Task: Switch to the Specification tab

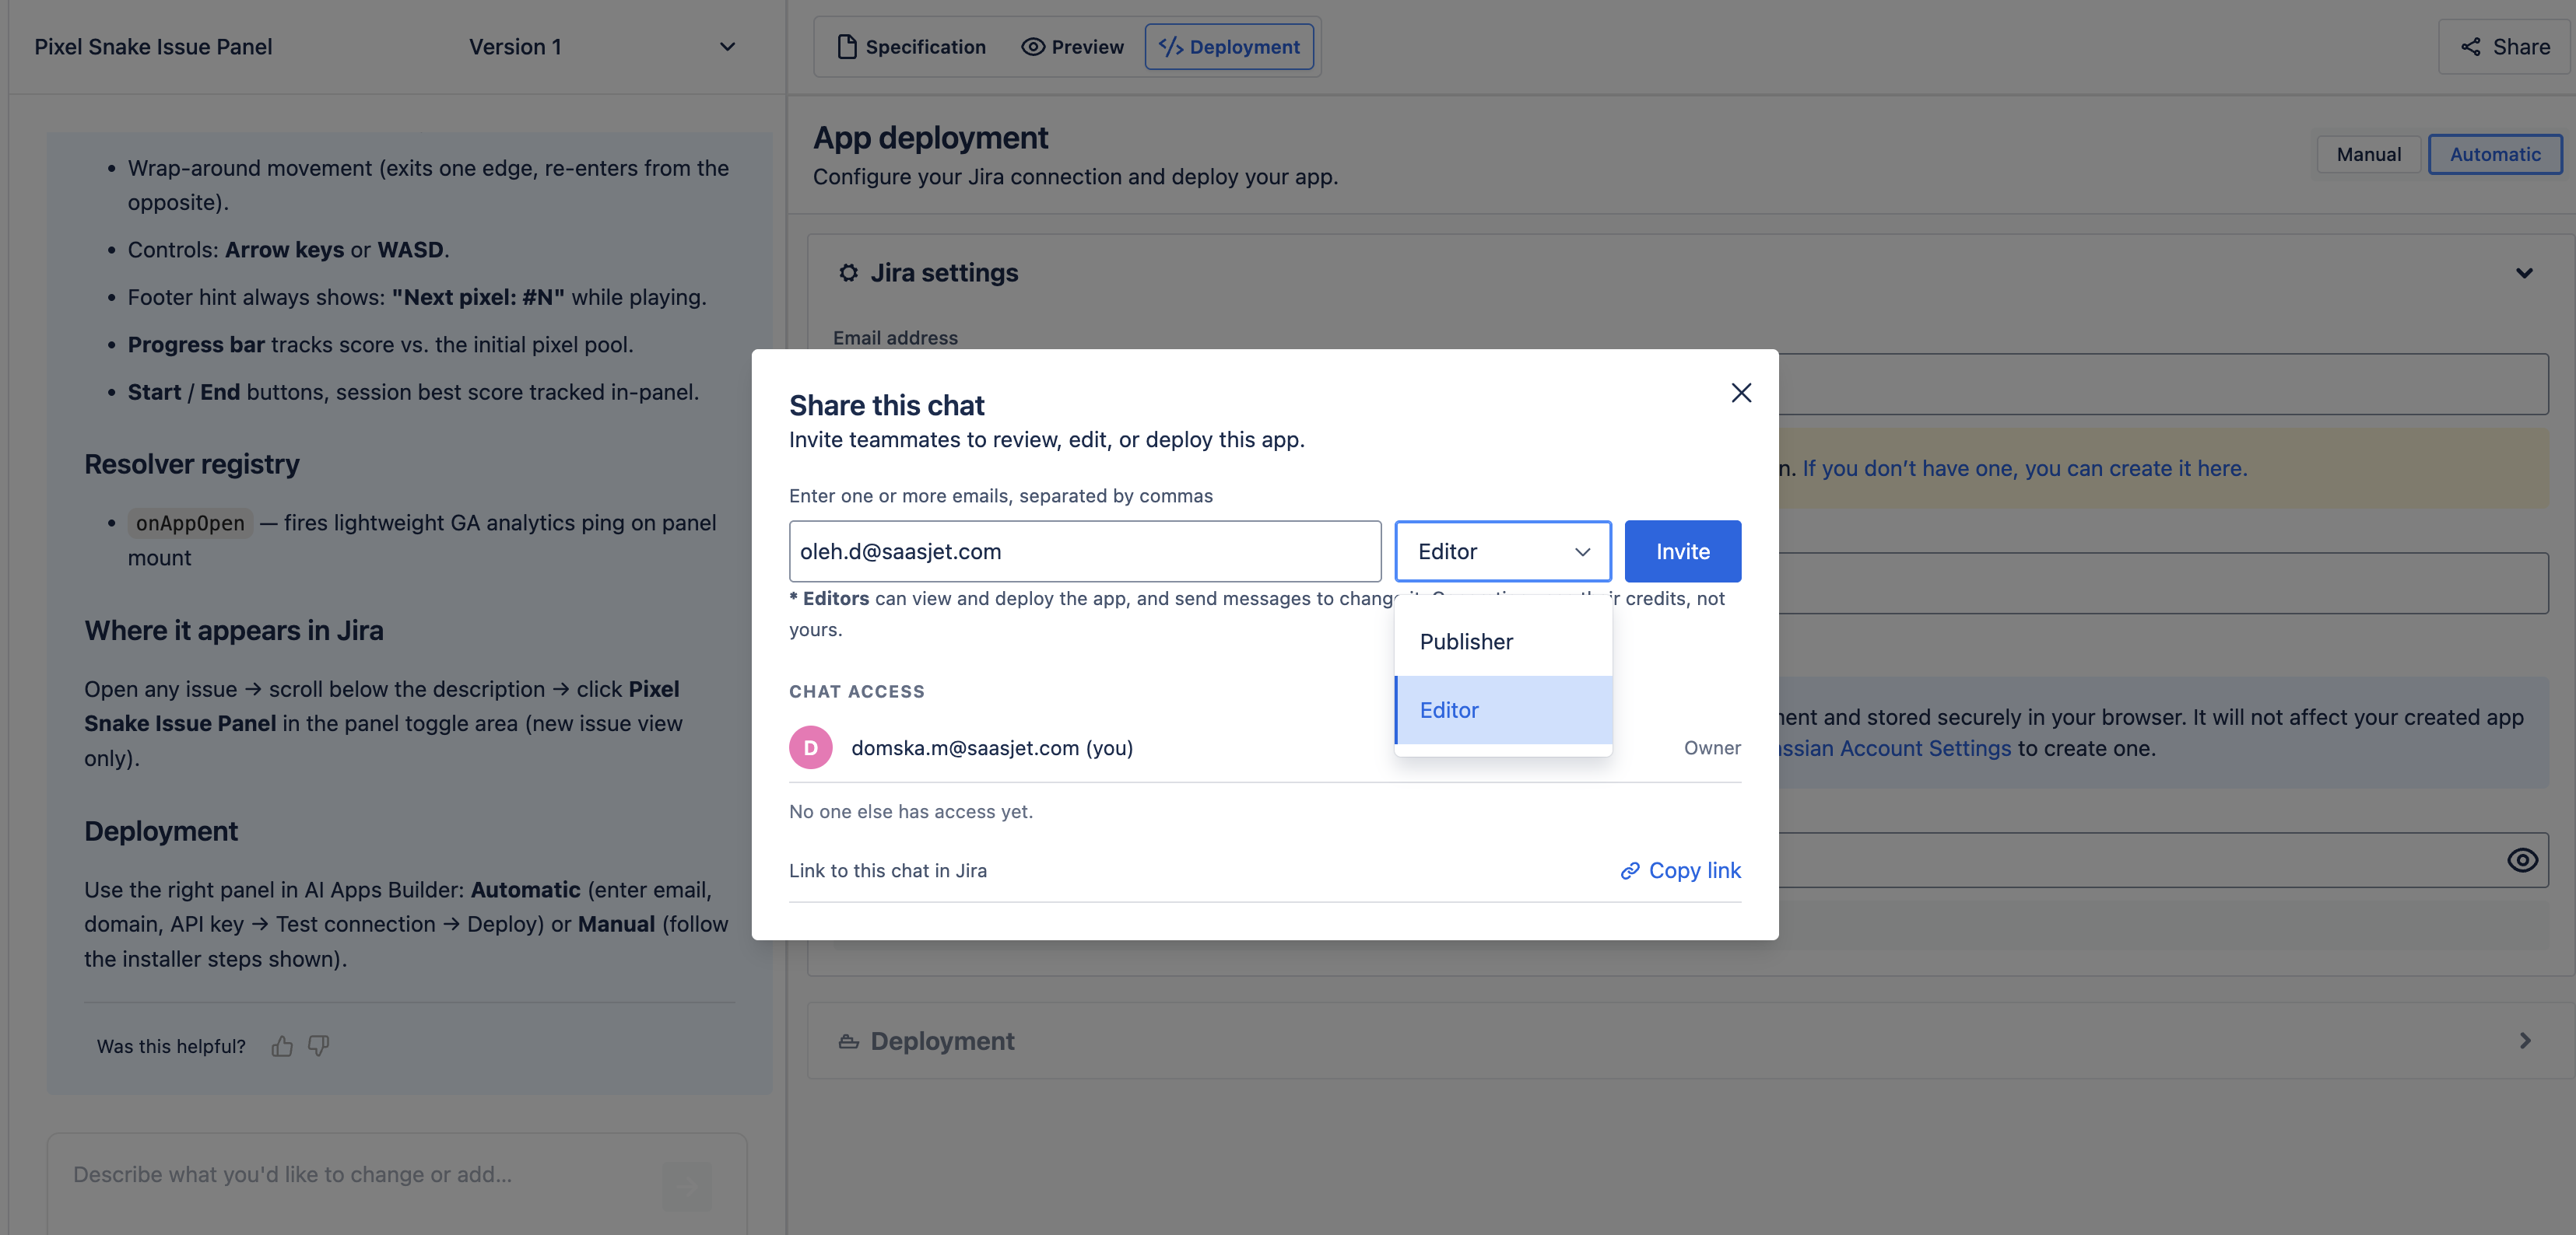Action: tap(911, 47)
